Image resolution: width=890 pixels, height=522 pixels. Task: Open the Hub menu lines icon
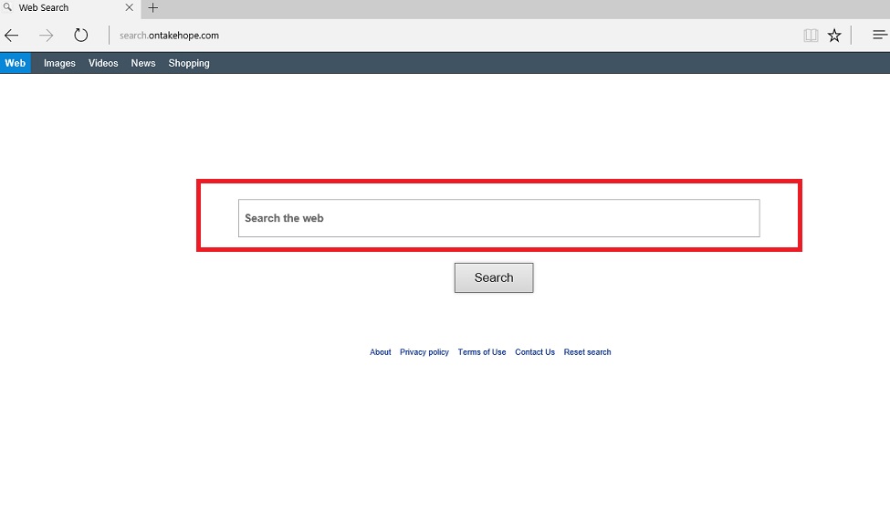(879, 36)
